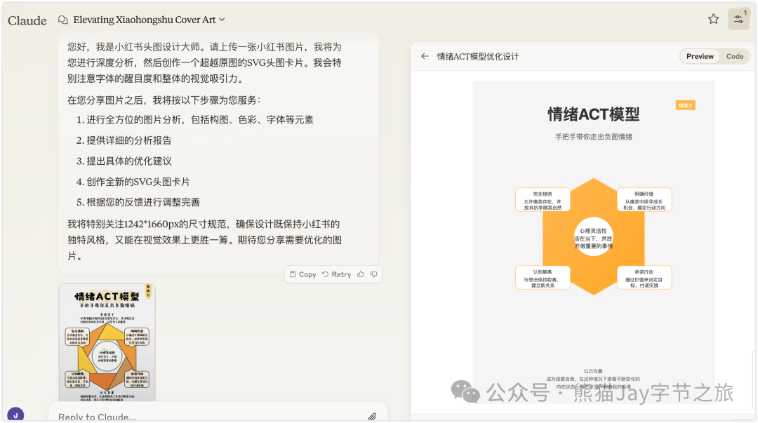Viewport: 758px width, 423px height.
Task: Click the thumbs up feedback icon
Action: pos(361,274)
